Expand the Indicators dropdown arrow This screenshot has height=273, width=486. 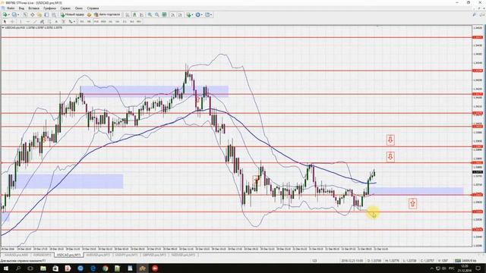pyautogui.click(x=192, y=14)
